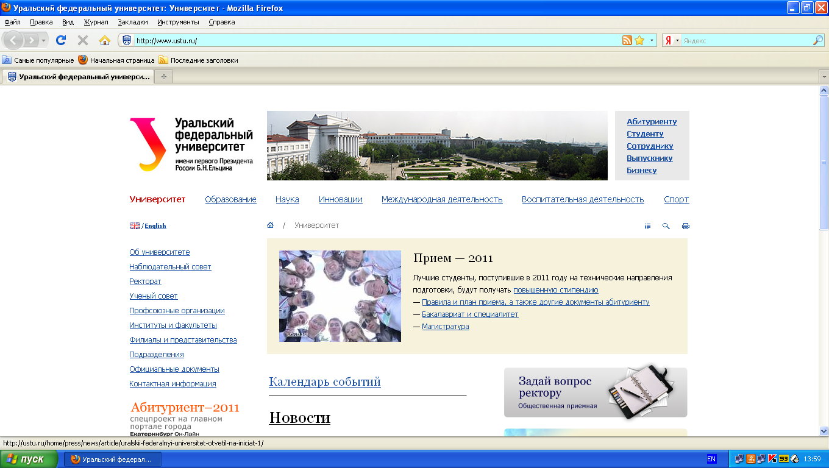Image resolution: width=829 pixels, height=468 pixels.
Task: Click the sitemap list icon
Action: click(647, 226)
